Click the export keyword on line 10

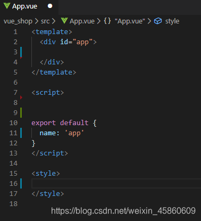(44, 123)
